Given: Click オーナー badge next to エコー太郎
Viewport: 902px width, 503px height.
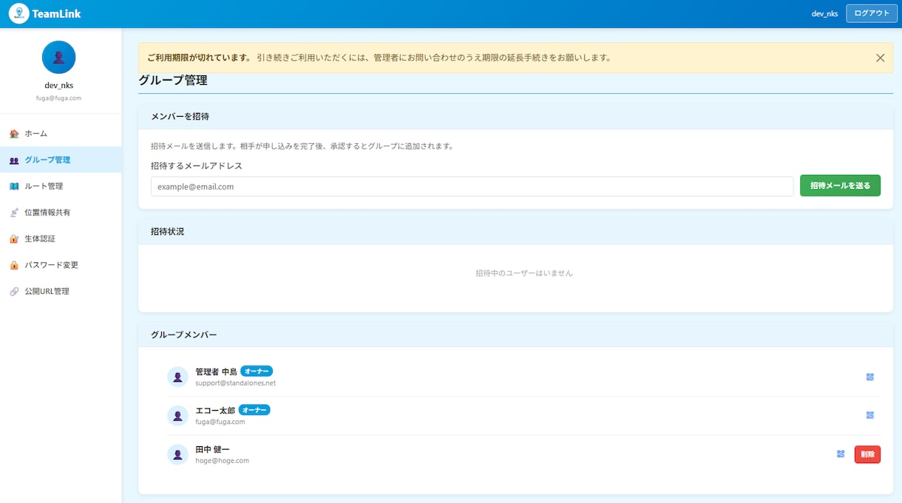Looking at the screenshot, I should 254,410.
